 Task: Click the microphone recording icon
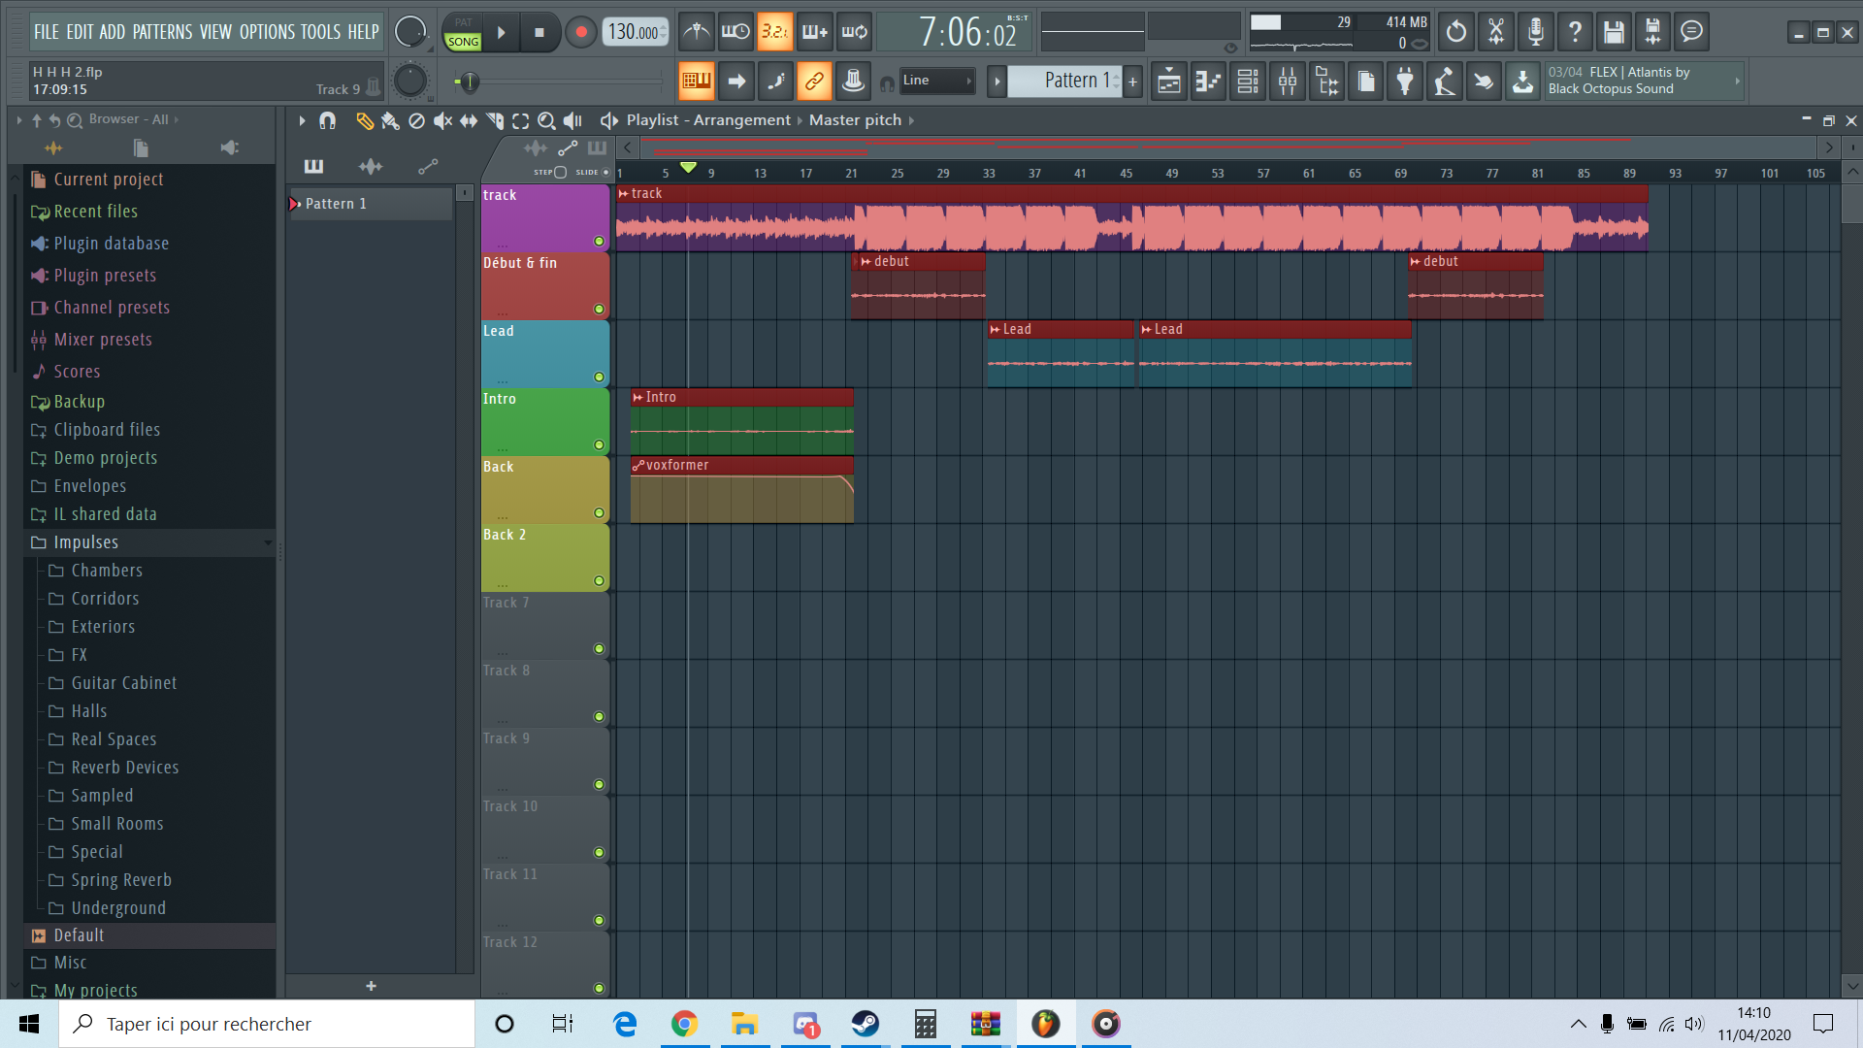pos(1535,32)
